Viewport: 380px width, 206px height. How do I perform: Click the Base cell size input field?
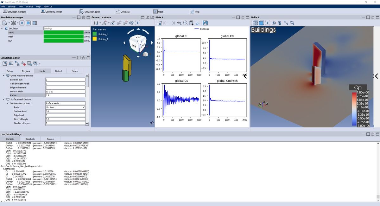tap(65, 80)
